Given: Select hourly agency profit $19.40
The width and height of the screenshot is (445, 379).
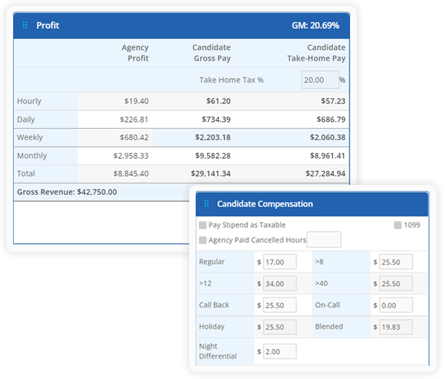Looking at the screenshot, I should click(x=137, y=101).
